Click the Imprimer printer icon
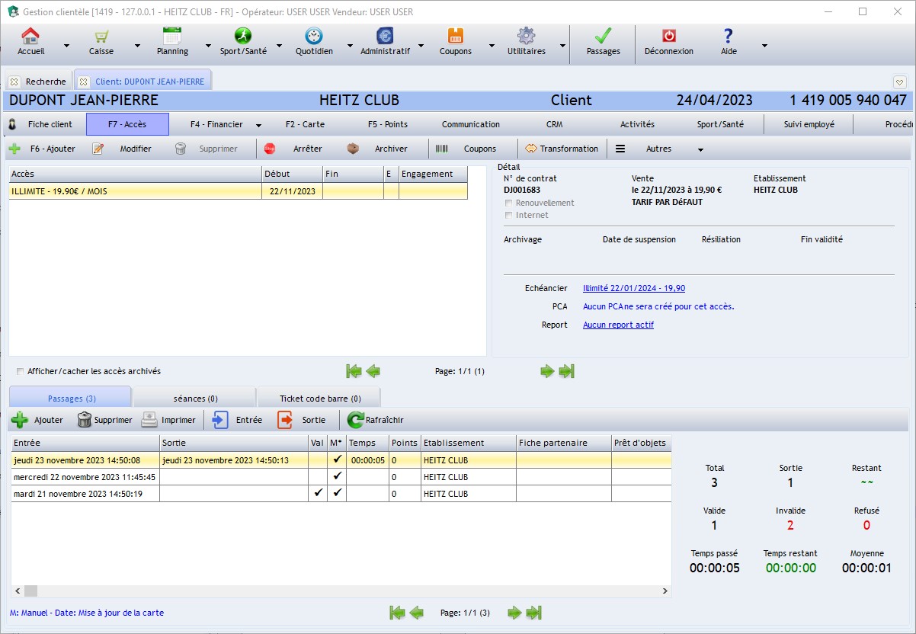 [x=149, y=420]
